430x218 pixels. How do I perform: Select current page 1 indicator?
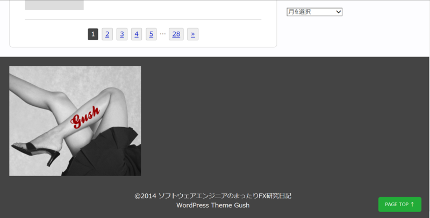[x=93, y=34]
